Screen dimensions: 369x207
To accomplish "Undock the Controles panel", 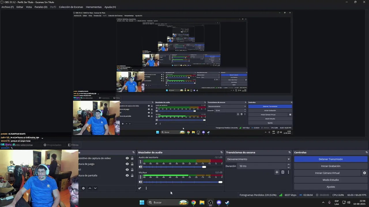I will click(x=366, y=152).
